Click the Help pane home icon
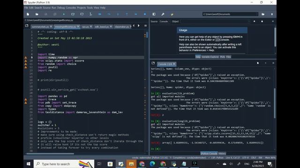300x168 pixels. click(254, 21)
